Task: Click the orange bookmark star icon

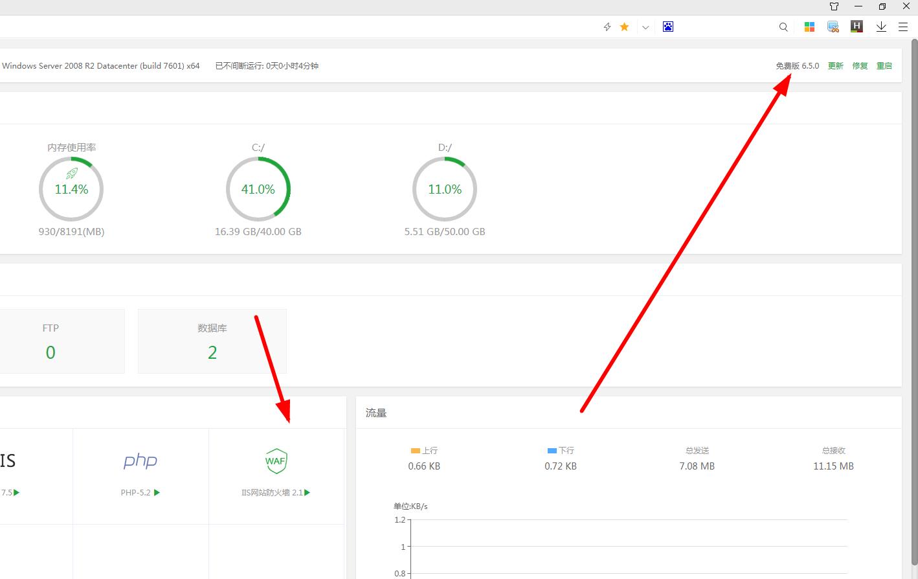Action: pos(624,27)
